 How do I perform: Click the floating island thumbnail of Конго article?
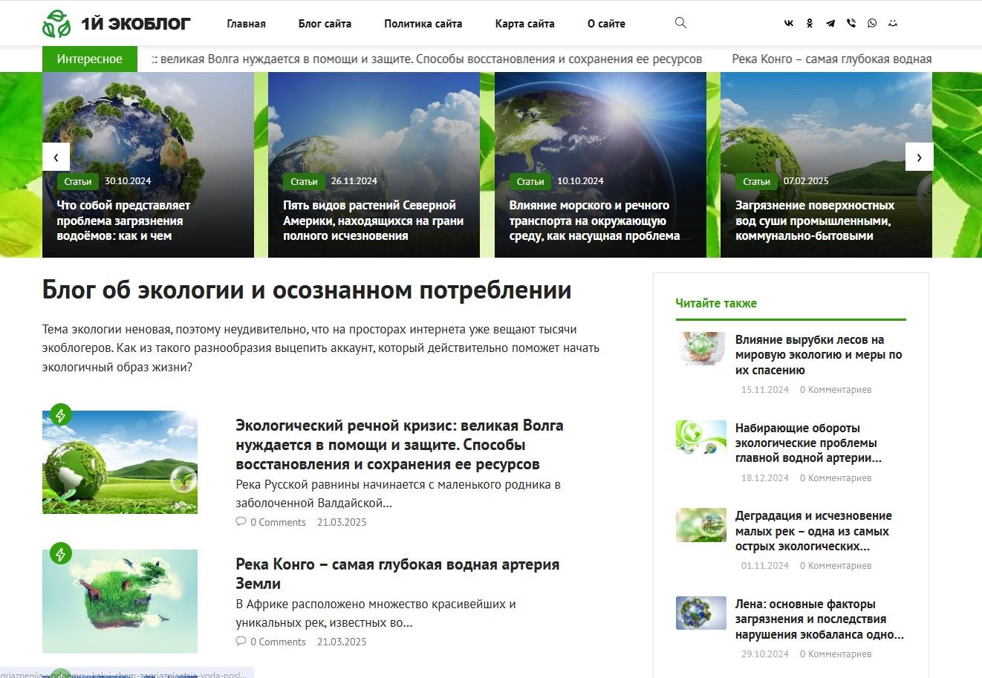point(120,601)
